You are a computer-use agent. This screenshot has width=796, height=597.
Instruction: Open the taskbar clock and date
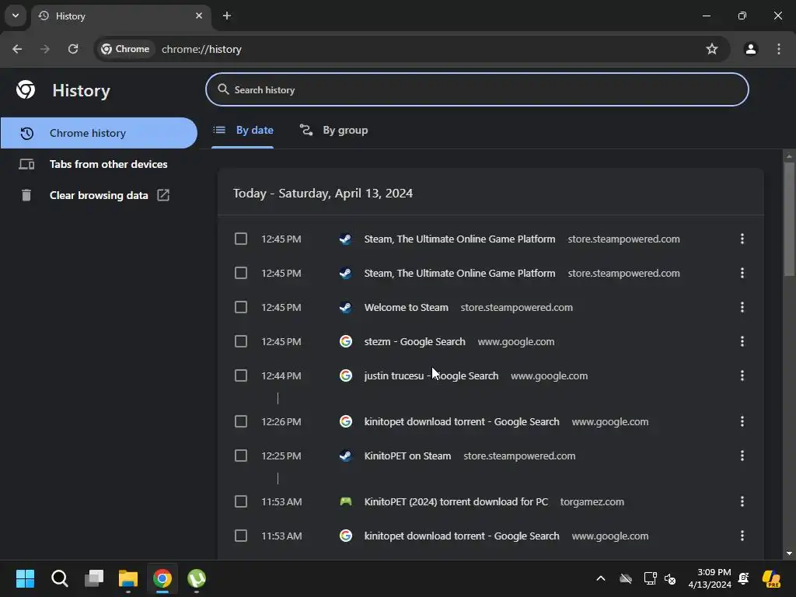click(710, 578)
